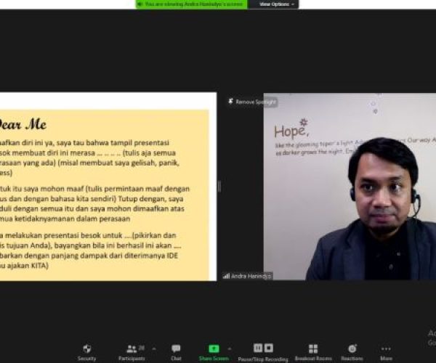Viewport: 436px width, 363px height.
Task: Open Breakout Rooms
Action: pos(312,348)
